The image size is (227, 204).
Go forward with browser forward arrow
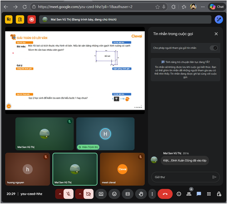click(15, 7)
